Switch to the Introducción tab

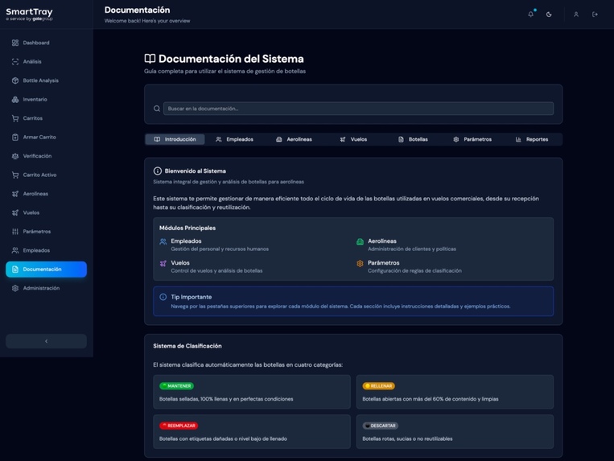coord(175,139)
